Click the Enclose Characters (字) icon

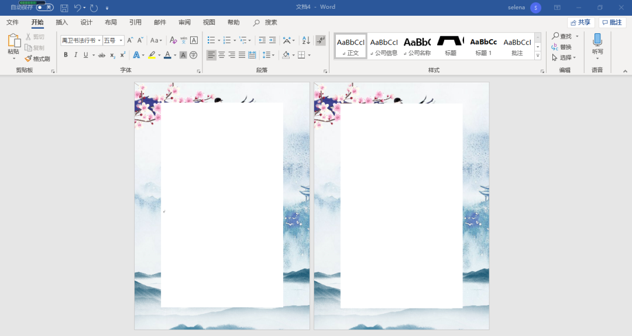[194, 55]
